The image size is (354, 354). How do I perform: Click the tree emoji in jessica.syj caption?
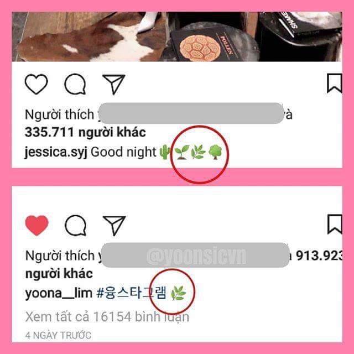215,152
